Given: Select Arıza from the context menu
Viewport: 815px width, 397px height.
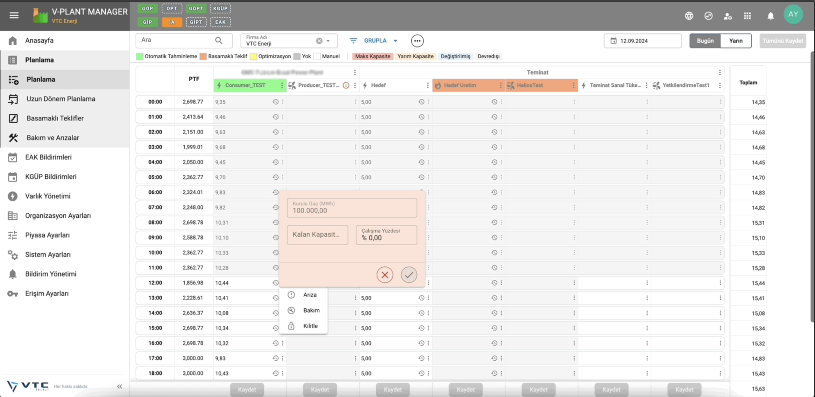Looking at the screenshot, I should (309, 295).
